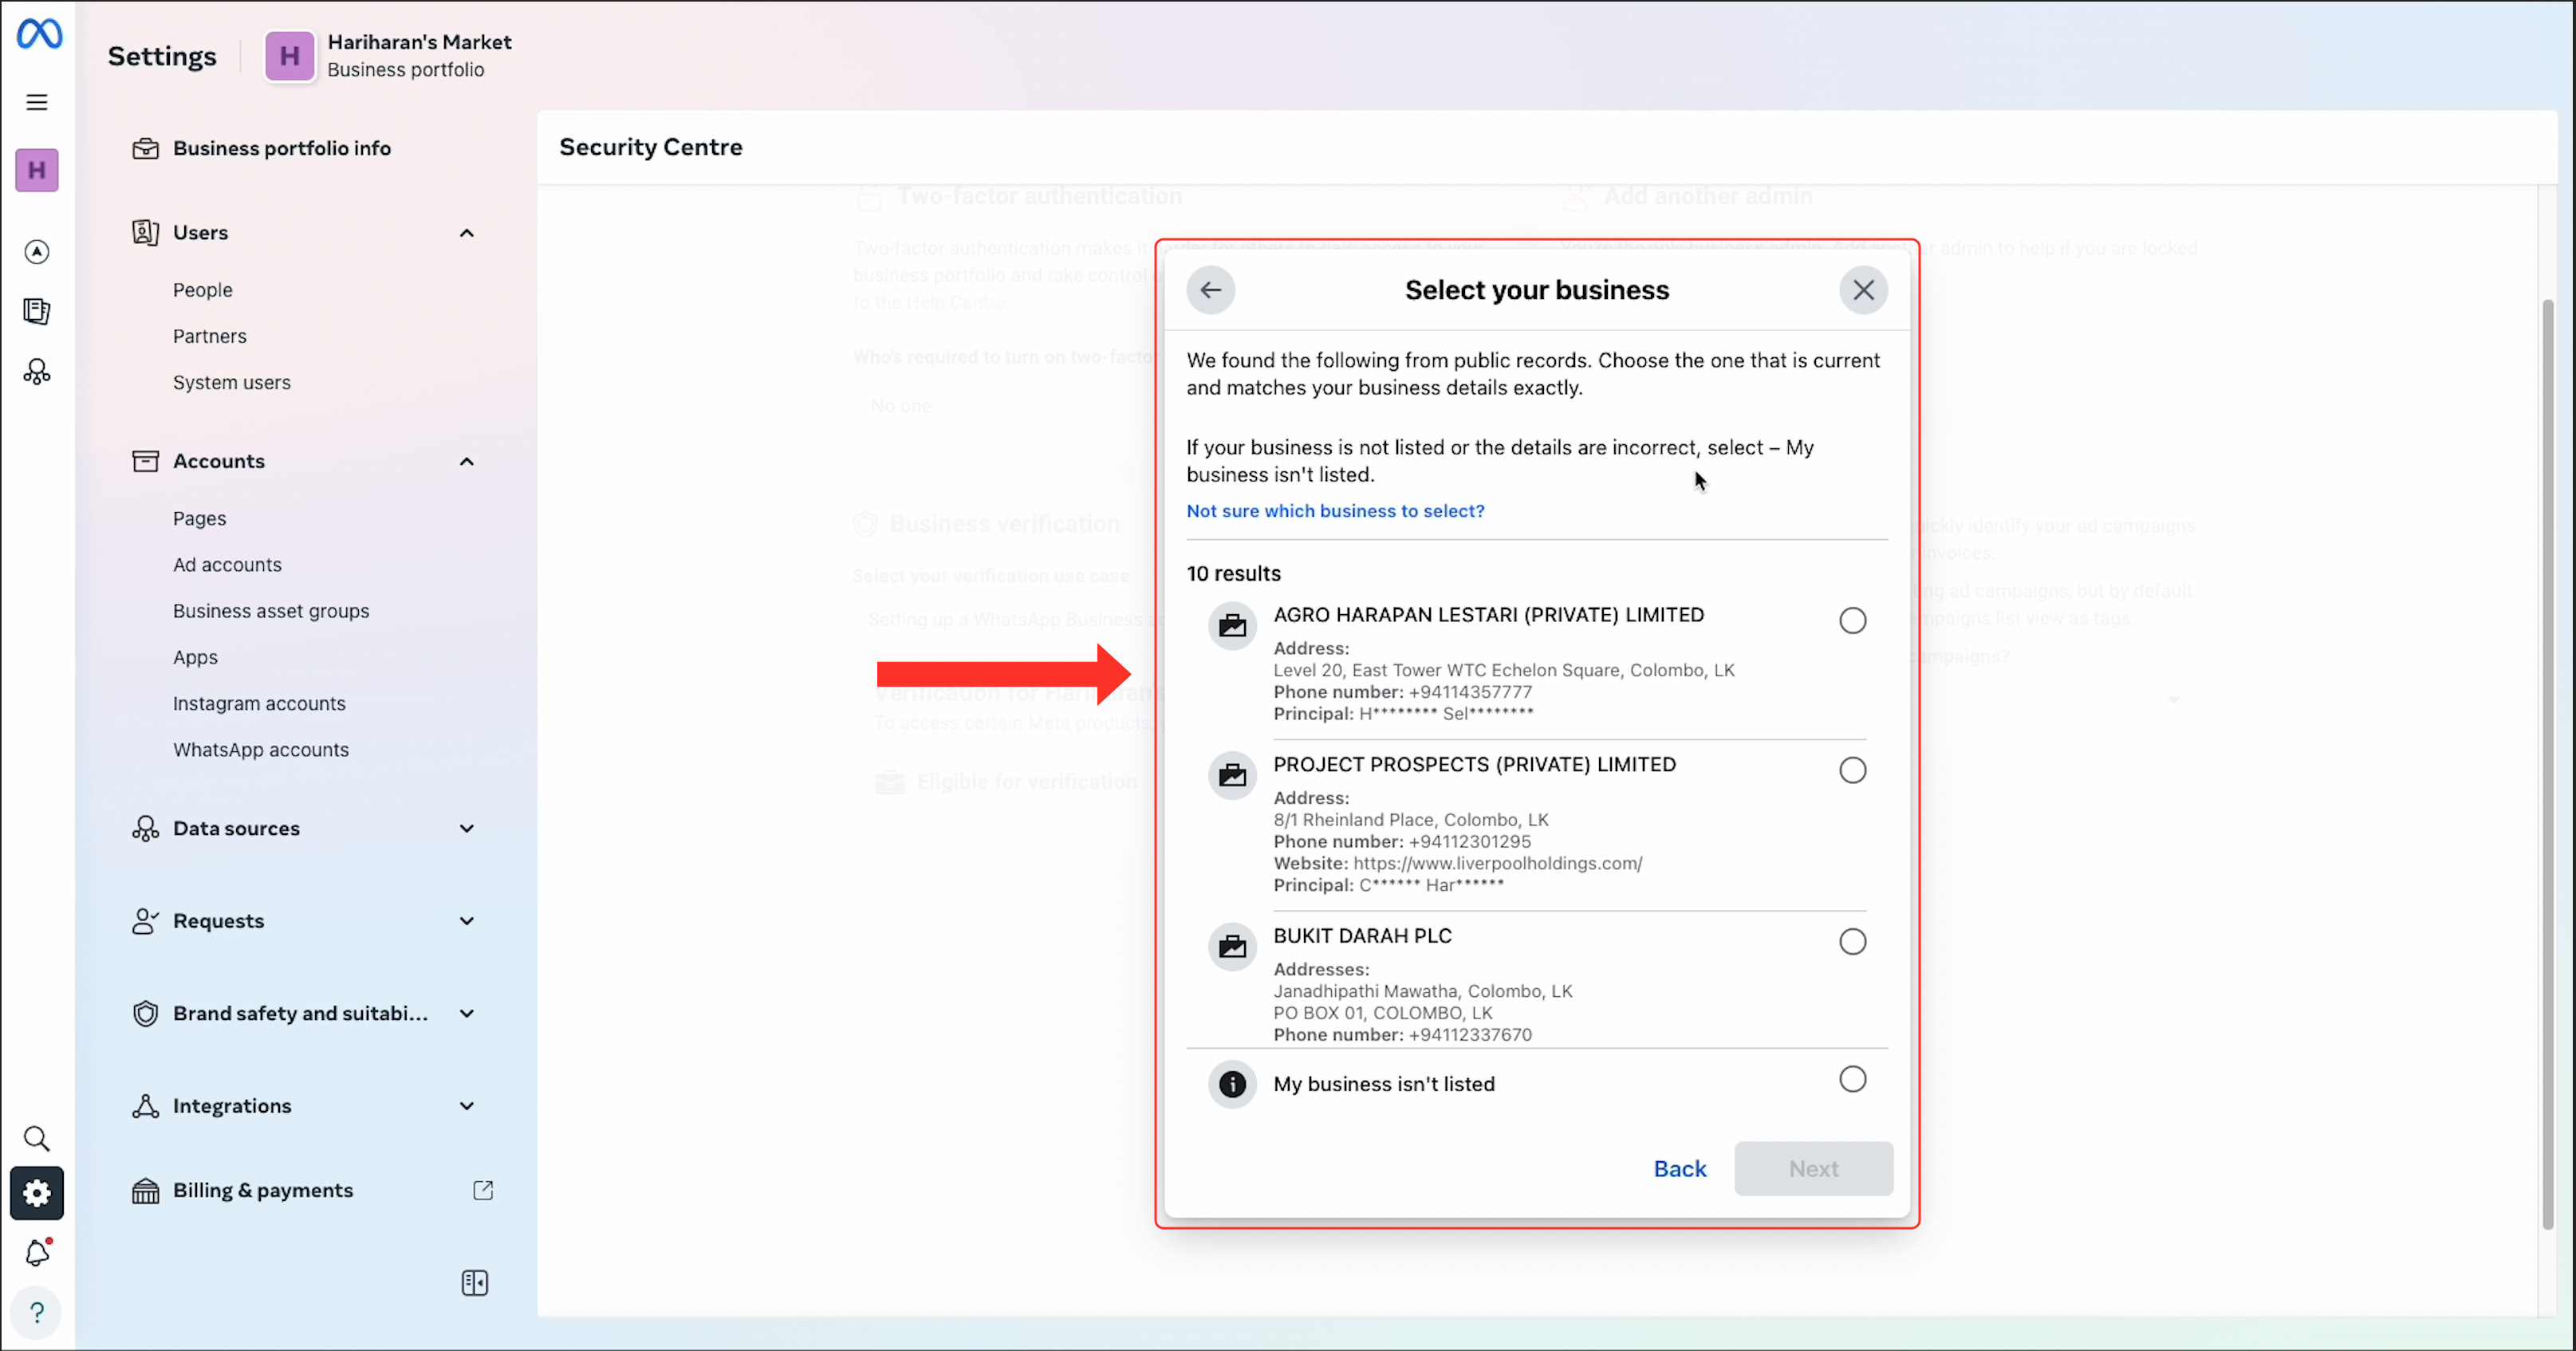Open Apps under Accounts
2576x1351 pixels.
click(x=195, y=658)
